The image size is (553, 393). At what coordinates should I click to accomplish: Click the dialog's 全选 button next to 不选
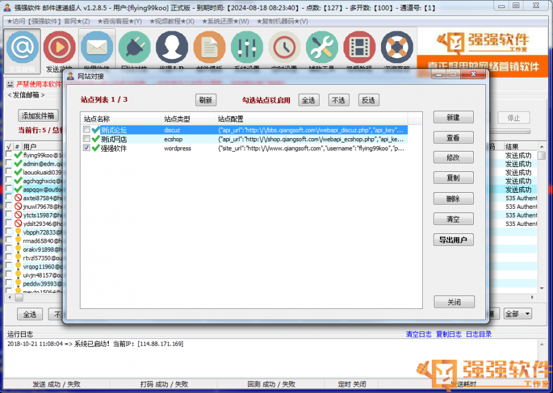(308, 100)
